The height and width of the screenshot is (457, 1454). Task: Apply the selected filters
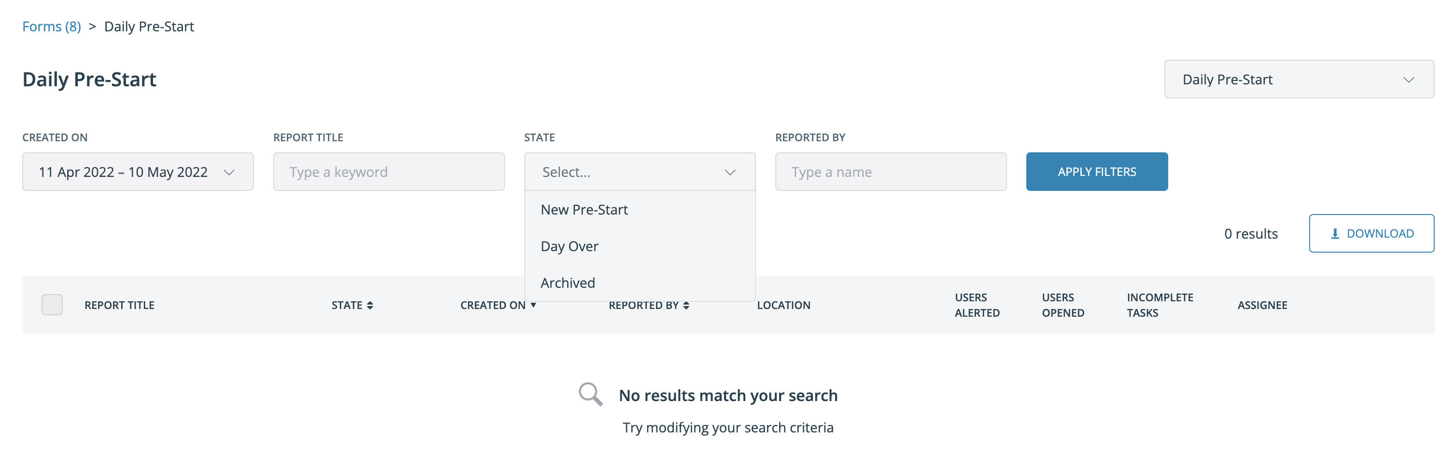click(1097, 171)
